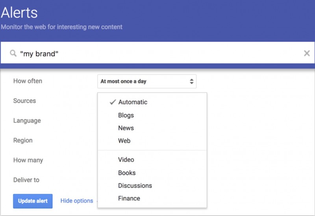Click the Sources setting label

pyautogui.click(x=24, y=101)
